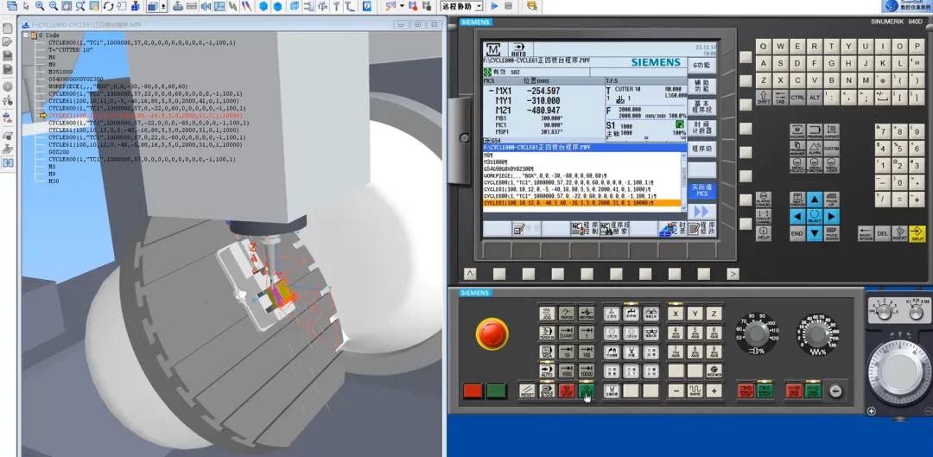Click the red CYCLE STOP key
The image size is (933, 457).
click(567, 390)
